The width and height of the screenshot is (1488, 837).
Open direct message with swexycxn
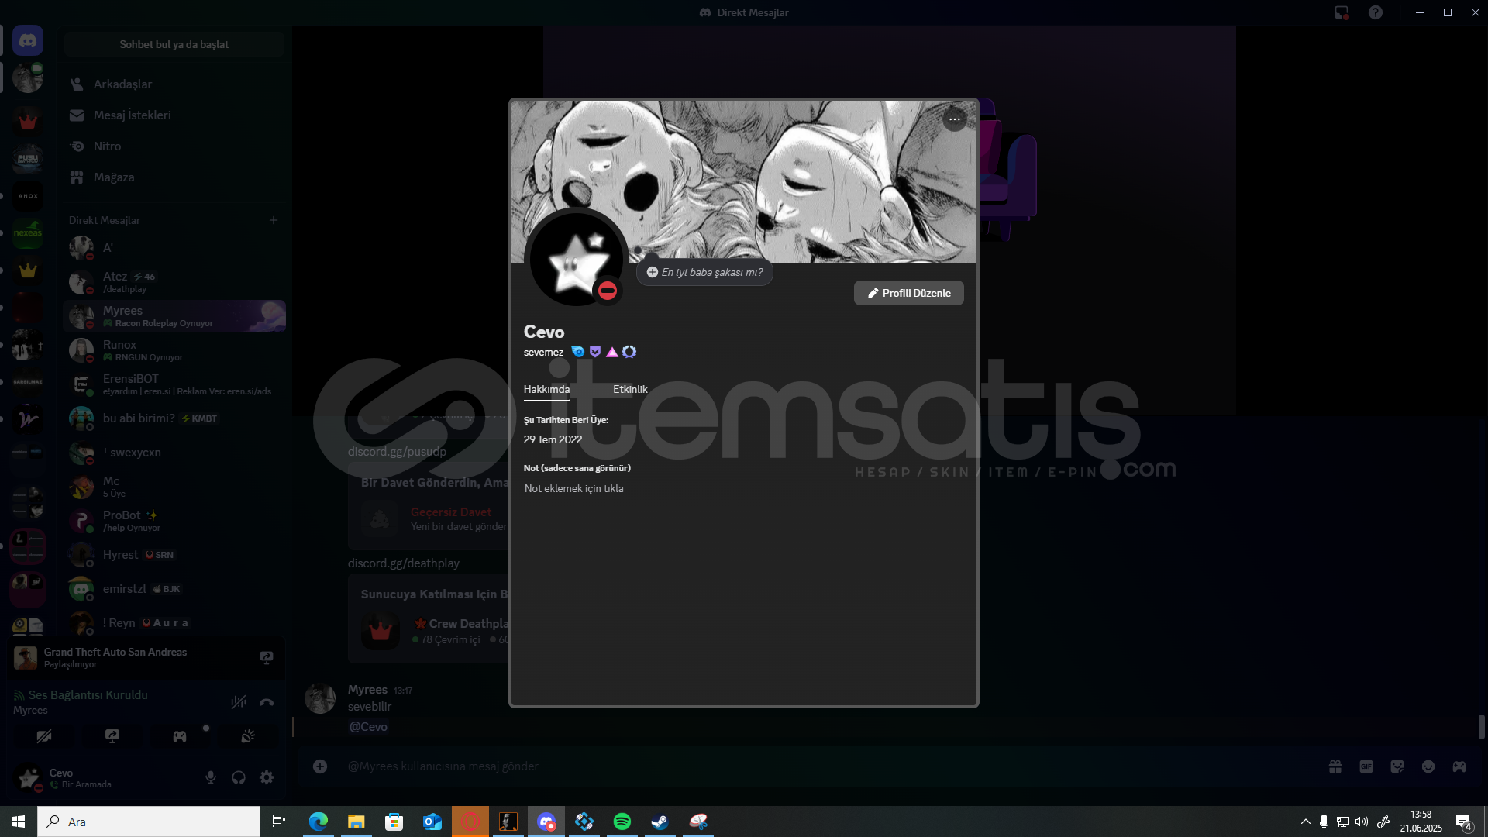click(174, 453)
